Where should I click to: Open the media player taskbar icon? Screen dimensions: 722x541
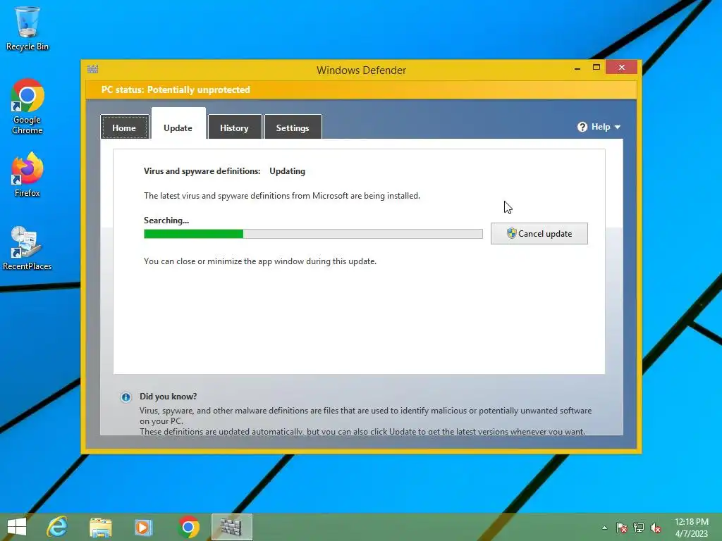[143, 527]
